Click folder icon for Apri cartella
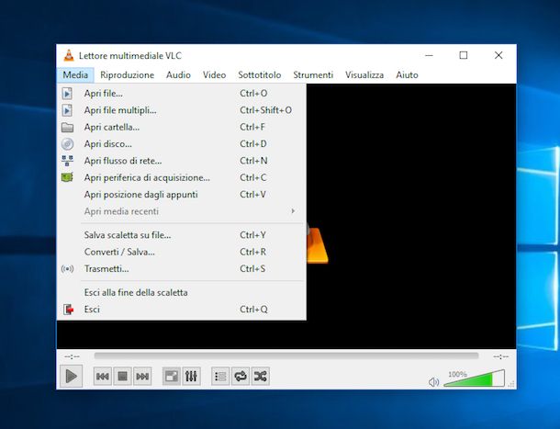 pos(67,128)
